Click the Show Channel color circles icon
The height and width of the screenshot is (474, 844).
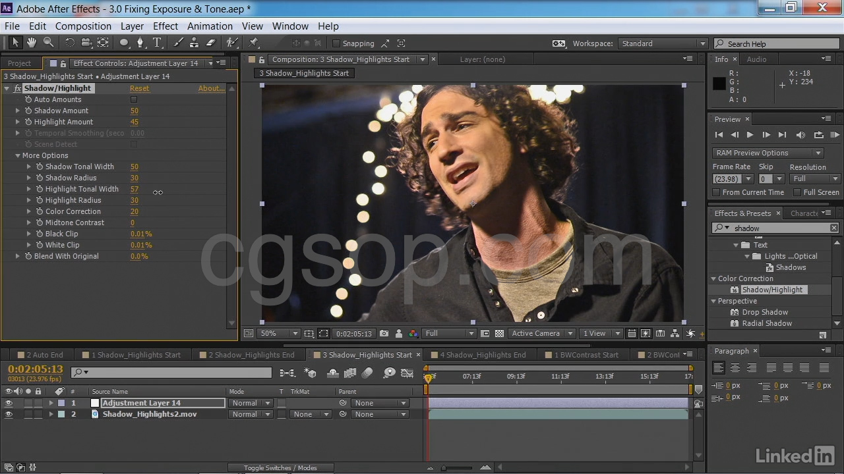tap(413, 334)
